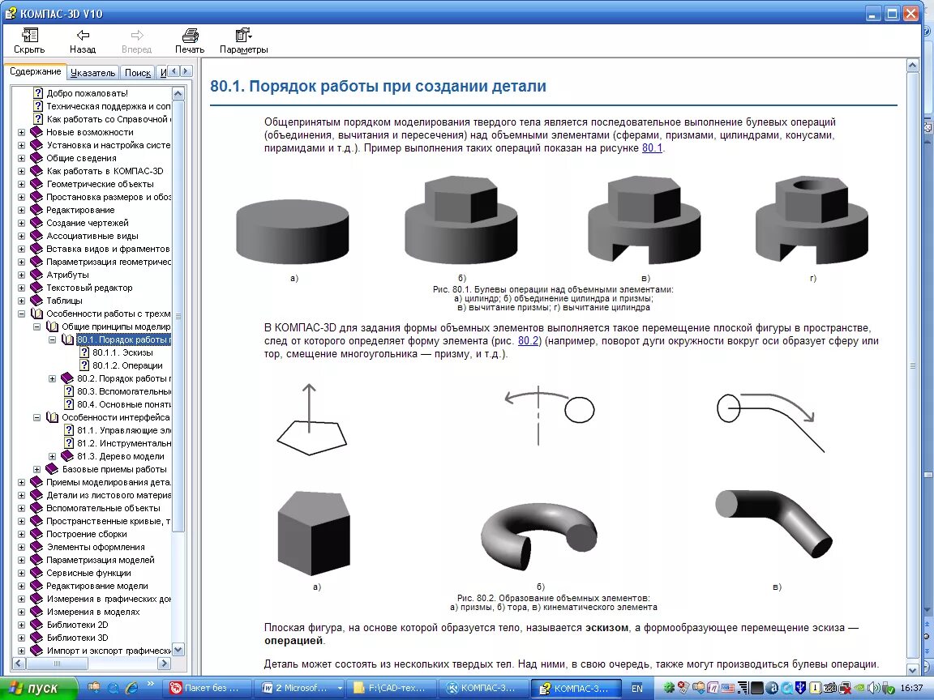Image resolution: width=934 pixels, height=700 pixels.
Task: Select Измерения в моделях tree item
Action: pyautogui.click(x=93, y=612)
